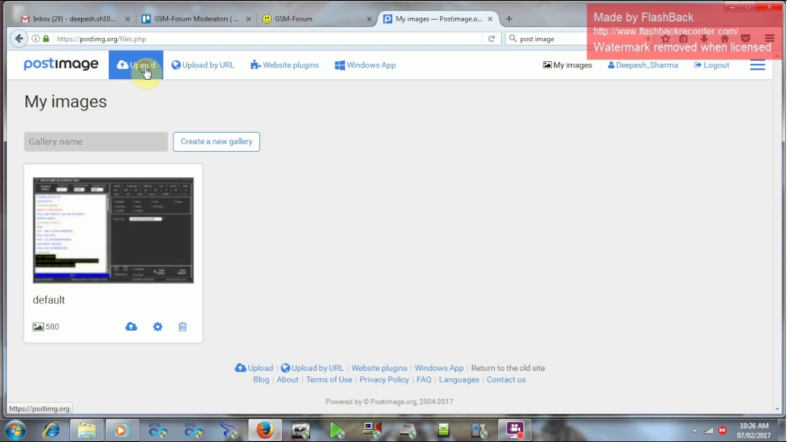This screenshot has width=787, height=442.
Task: Switch to GSM-Forum Moderators tab
Action: (196, 19)
